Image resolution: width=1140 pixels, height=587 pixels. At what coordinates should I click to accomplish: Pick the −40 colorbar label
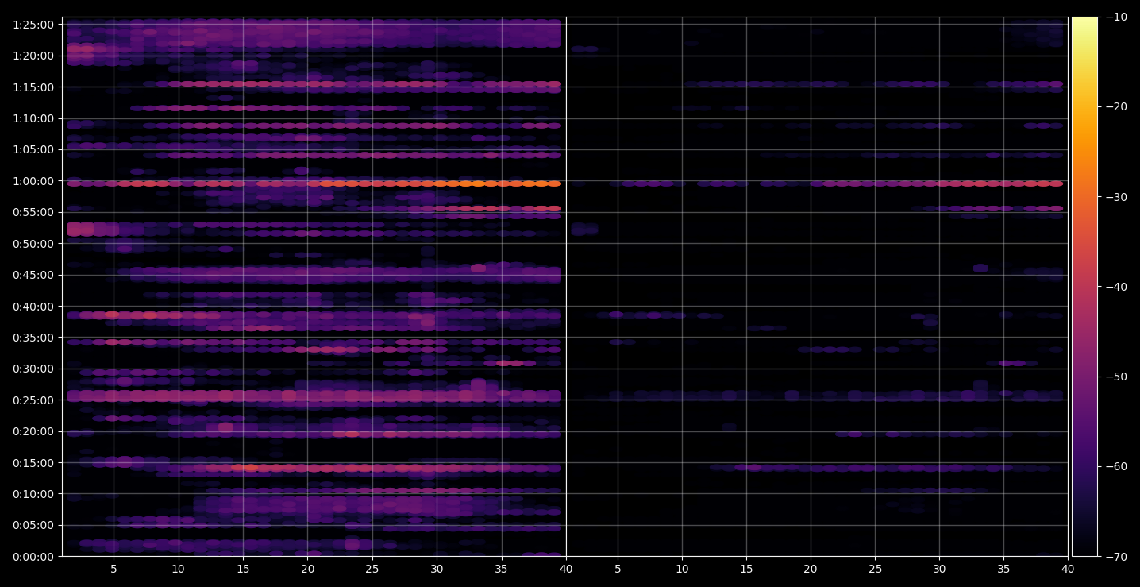pos(1115,287)
